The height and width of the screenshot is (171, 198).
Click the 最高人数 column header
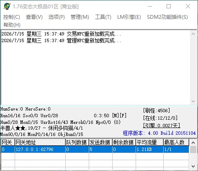(176, 142)
